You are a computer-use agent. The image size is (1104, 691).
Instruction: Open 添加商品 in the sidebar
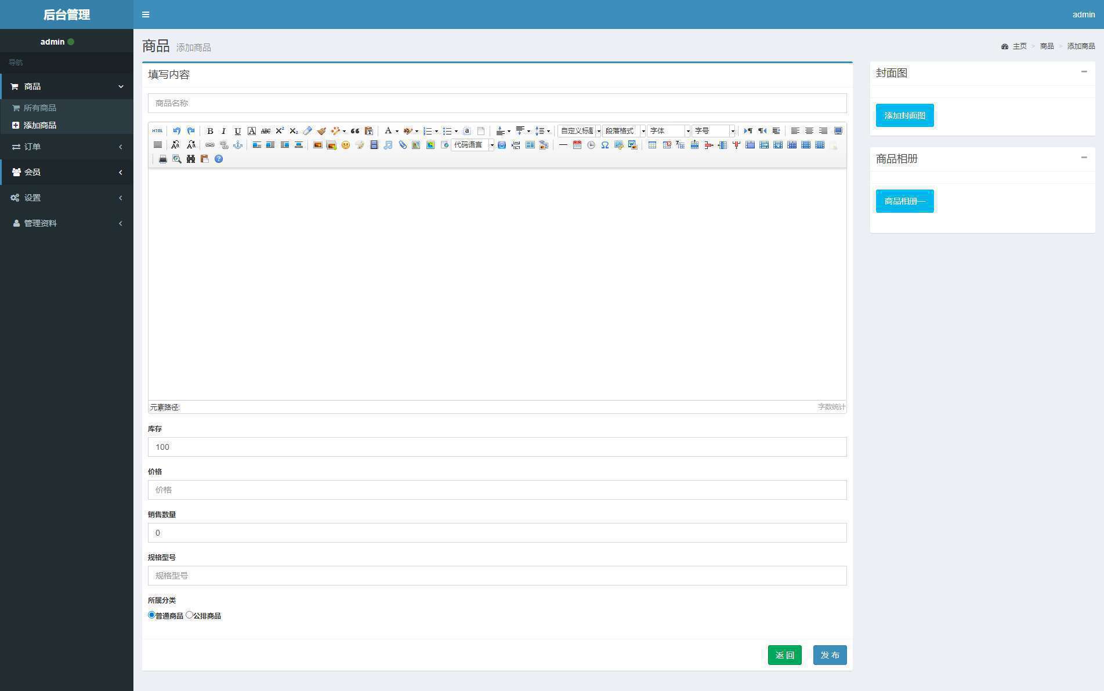67,125
